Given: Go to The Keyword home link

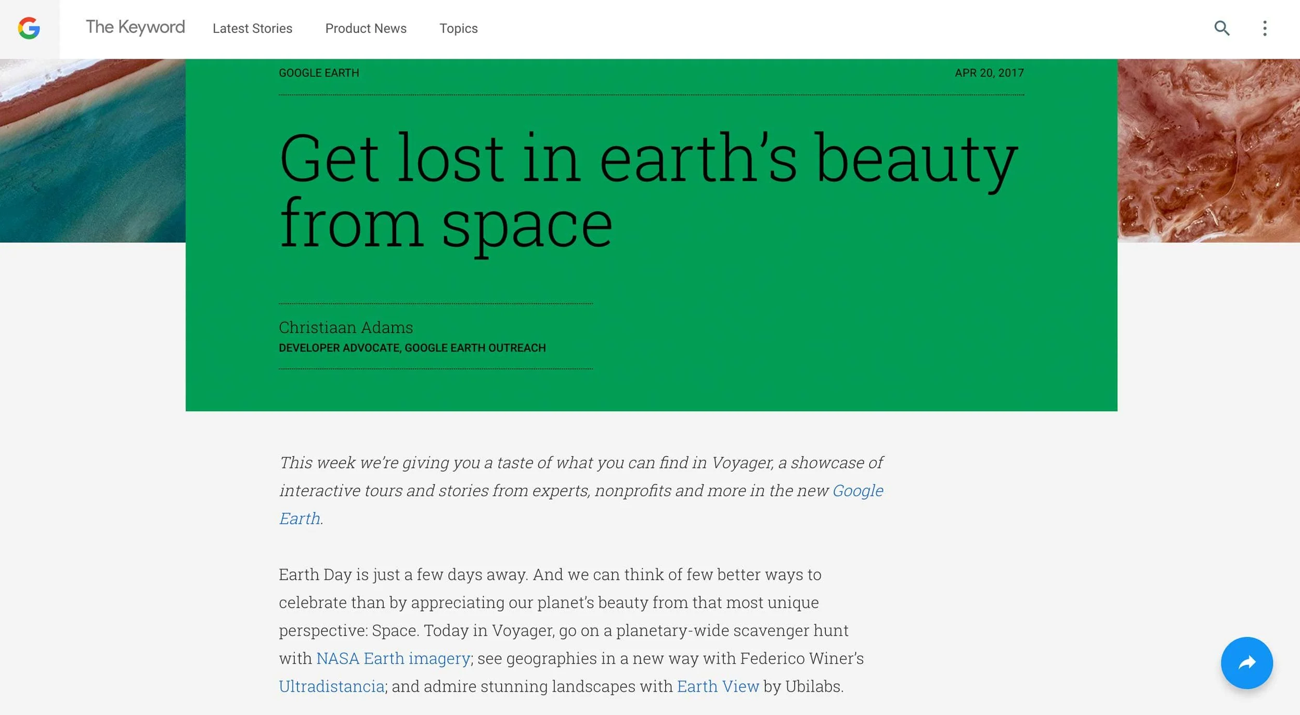Looking at the screenshot, I should (135, 27).
